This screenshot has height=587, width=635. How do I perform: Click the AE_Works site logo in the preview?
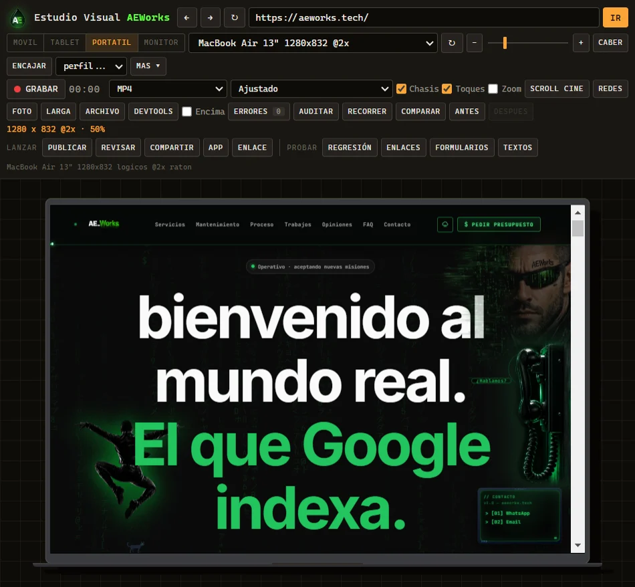(x=104, y=223)
